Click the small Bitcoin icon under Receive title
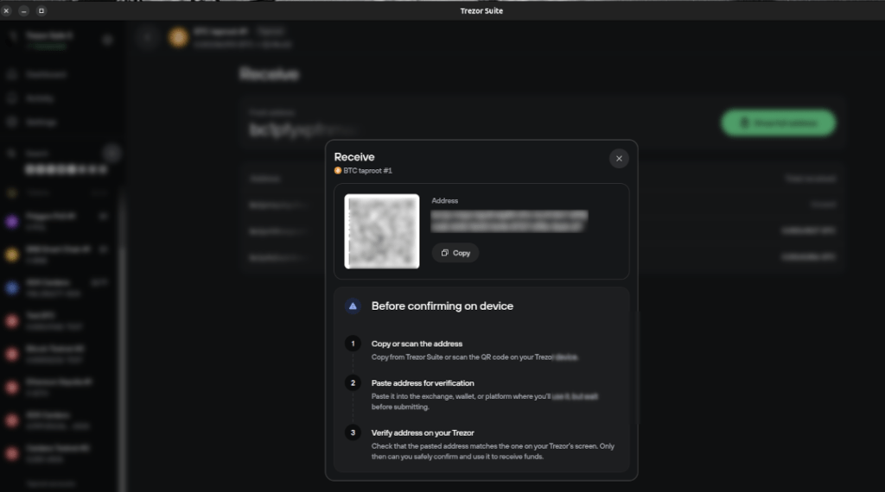The image size is (885, 492). 338,171
